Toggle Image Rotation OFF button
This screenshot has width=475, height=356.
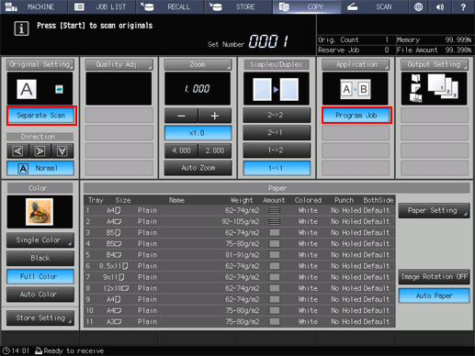(x=434, y=277)
